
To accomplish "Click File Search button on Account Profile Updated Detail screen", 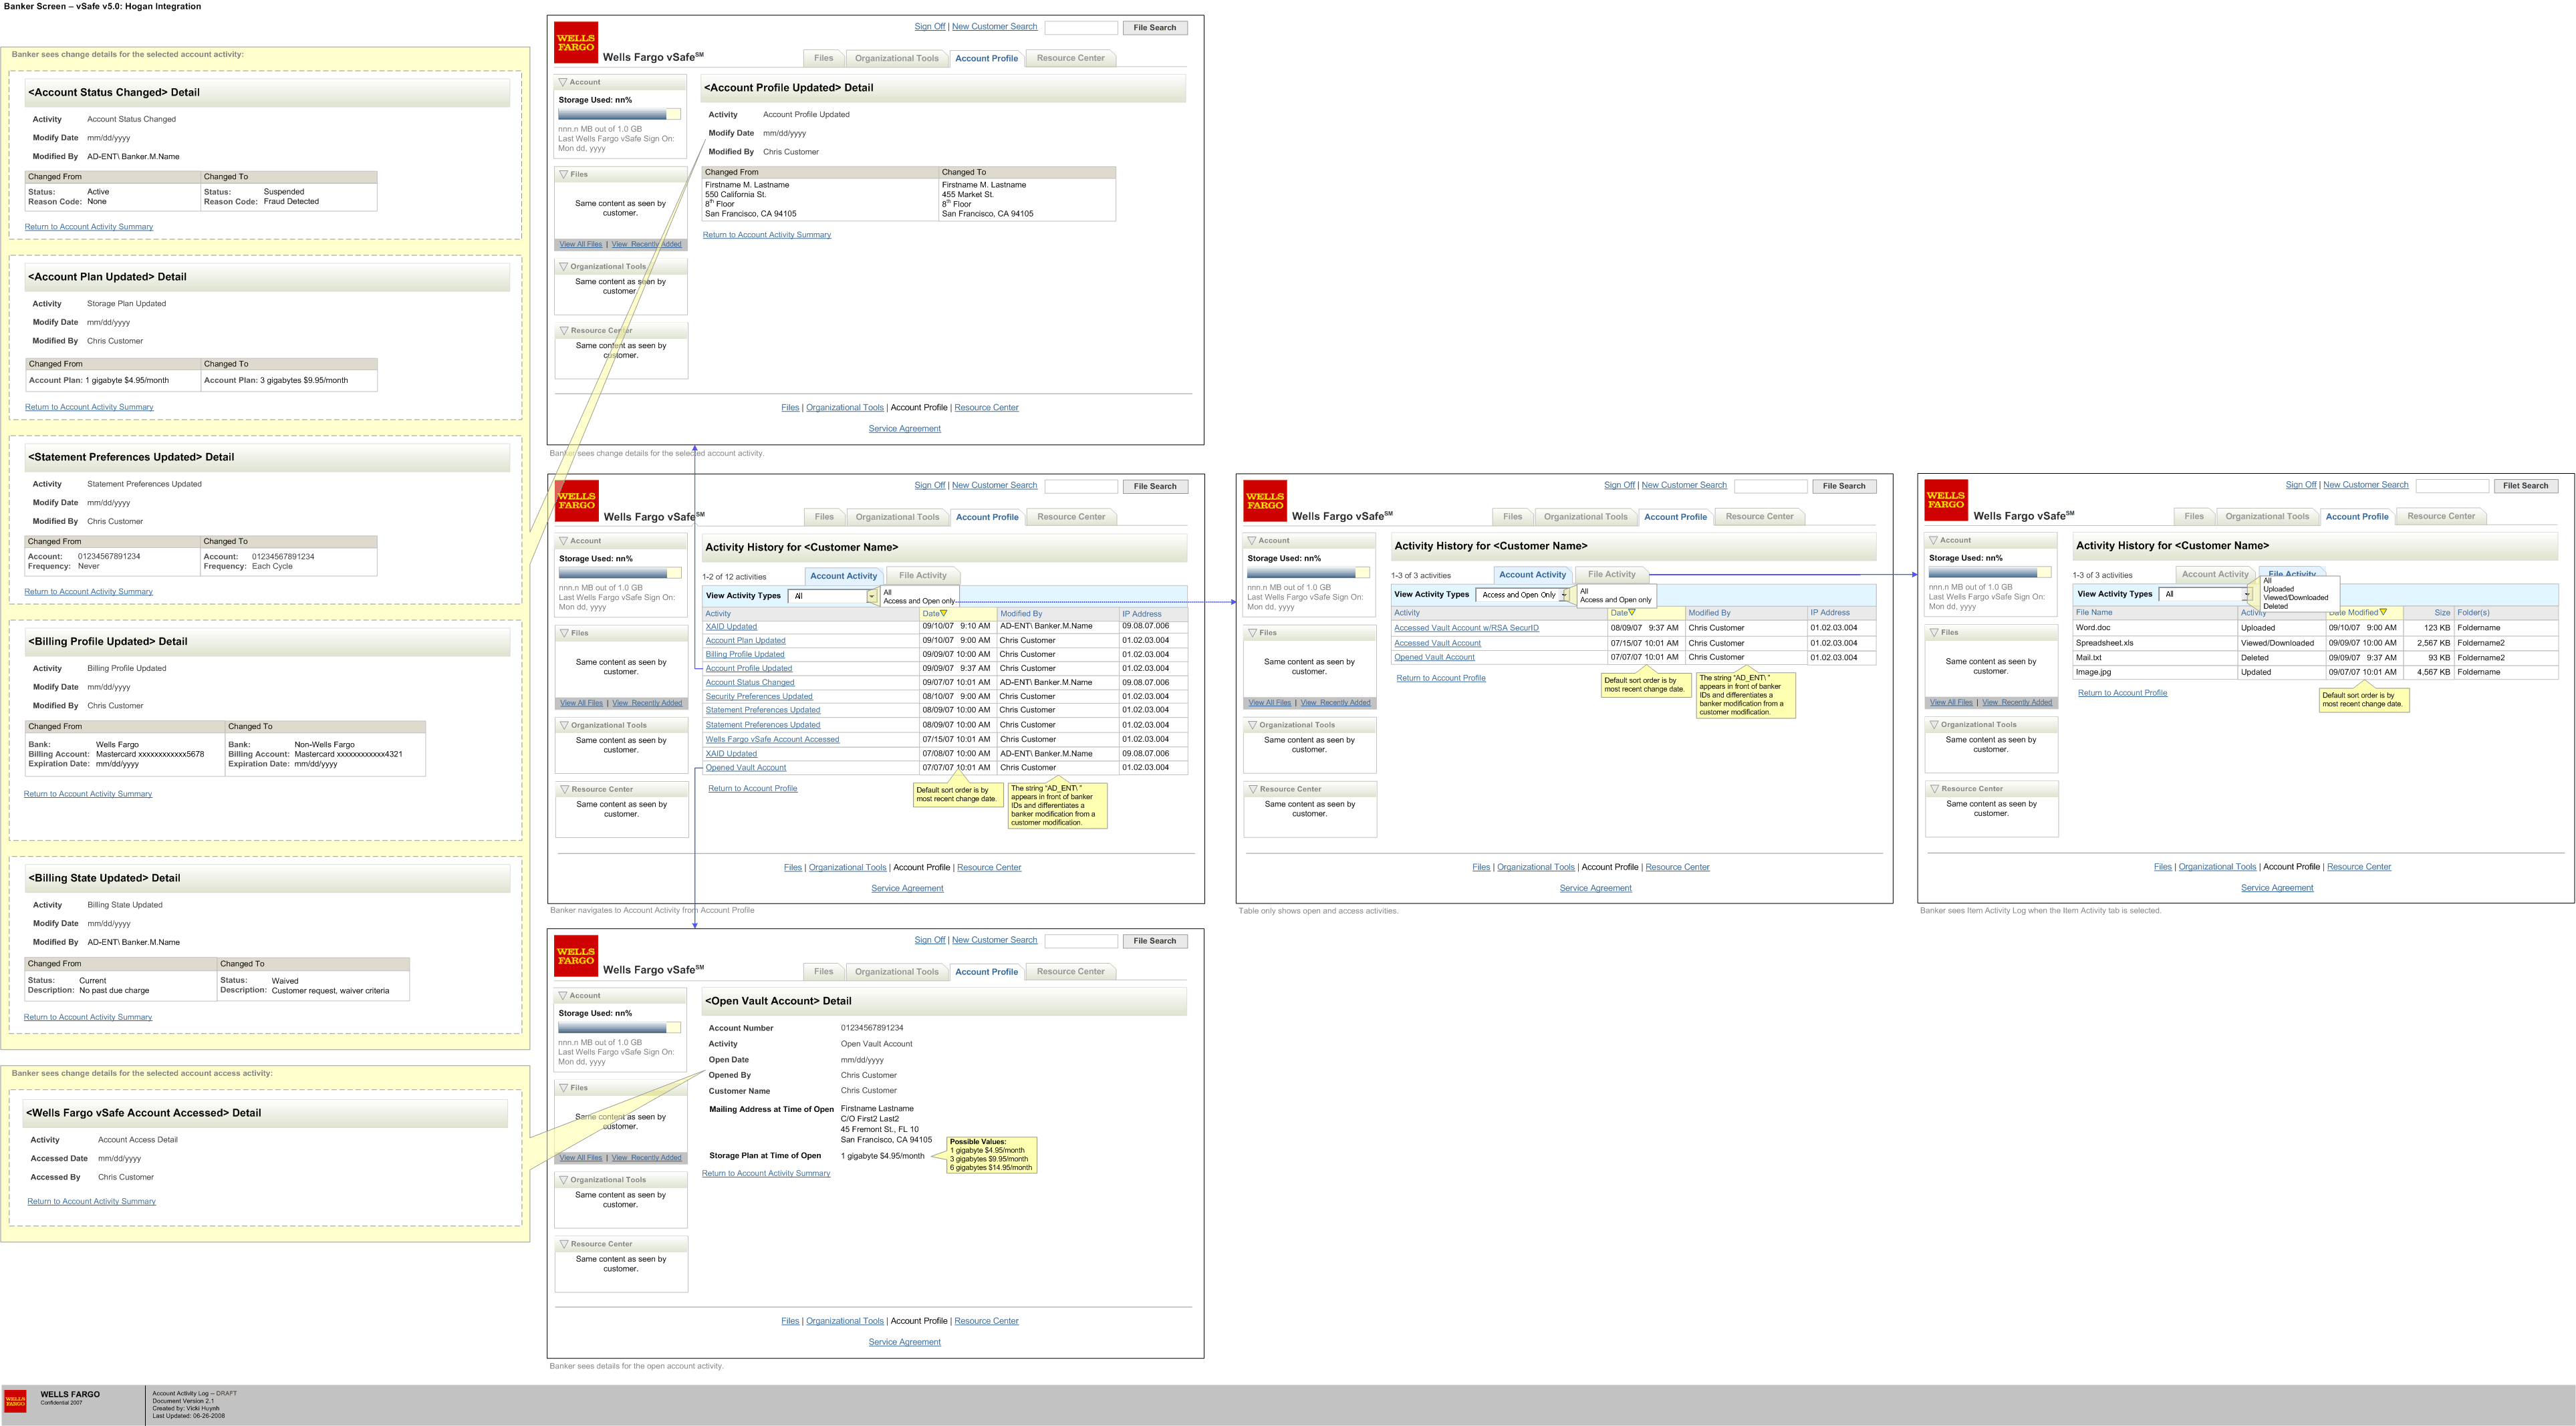I will [1155, 28].
